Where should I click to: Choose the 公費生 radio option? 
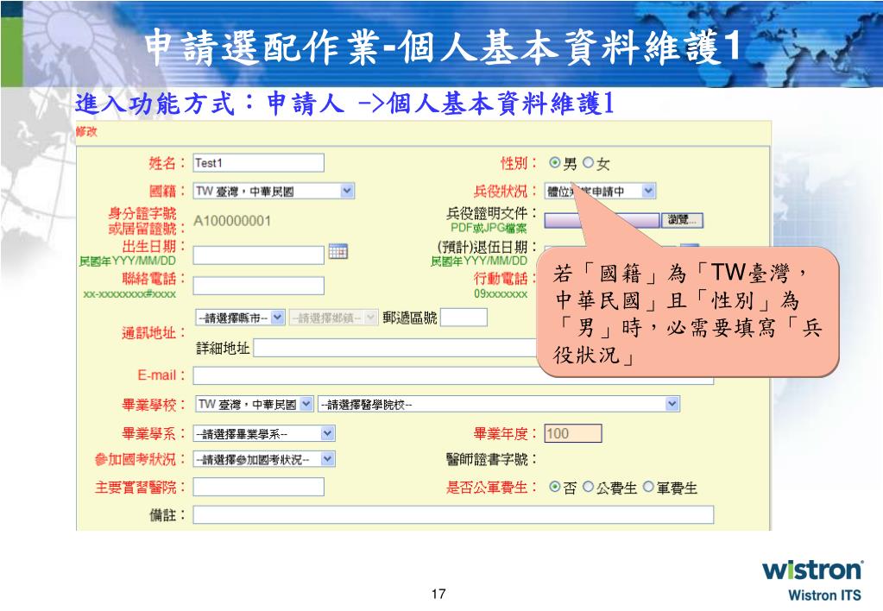point(588,487)
